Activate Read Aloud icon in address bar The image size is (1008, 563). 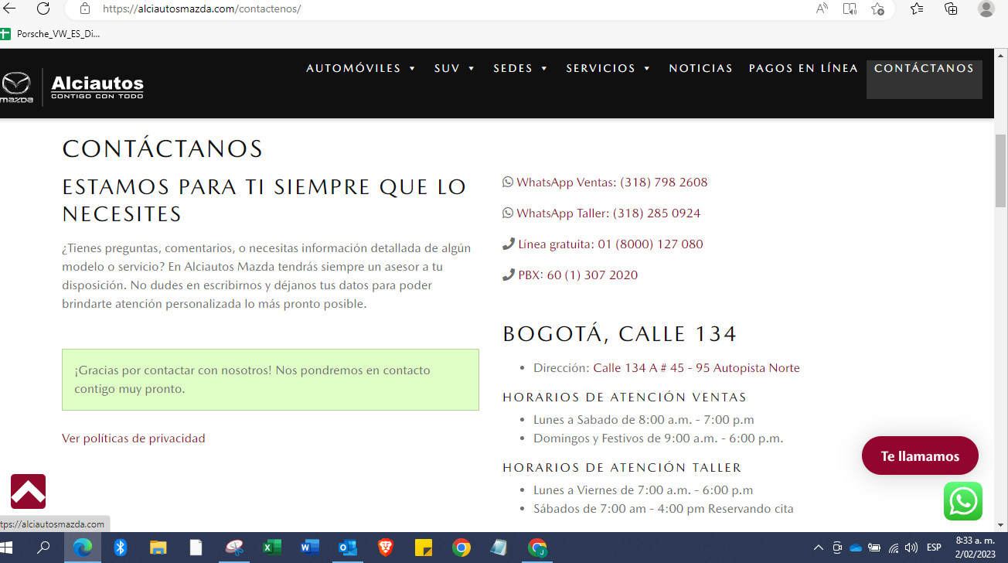[x=822, y=9]
